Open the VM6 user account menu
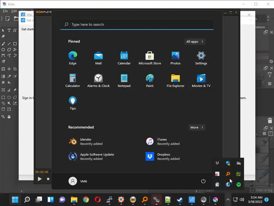274x206 pixels. [x=78, y=181]
